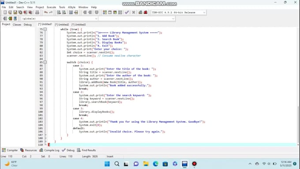Click the Save toolbar icon

click(15, 12)
